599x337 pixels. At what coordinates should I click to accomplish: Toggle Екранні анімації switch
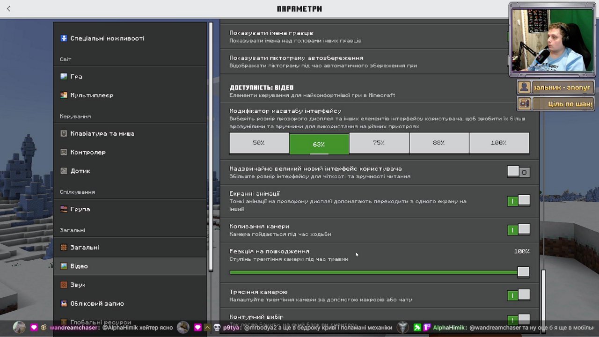519,201
